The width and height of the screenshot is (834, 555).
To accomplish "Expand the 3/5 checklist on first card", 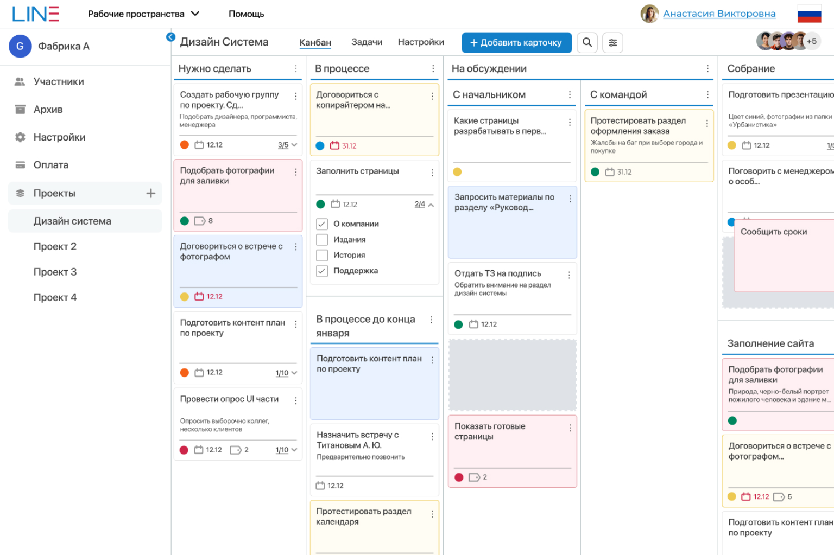I will tap(287, 145).
